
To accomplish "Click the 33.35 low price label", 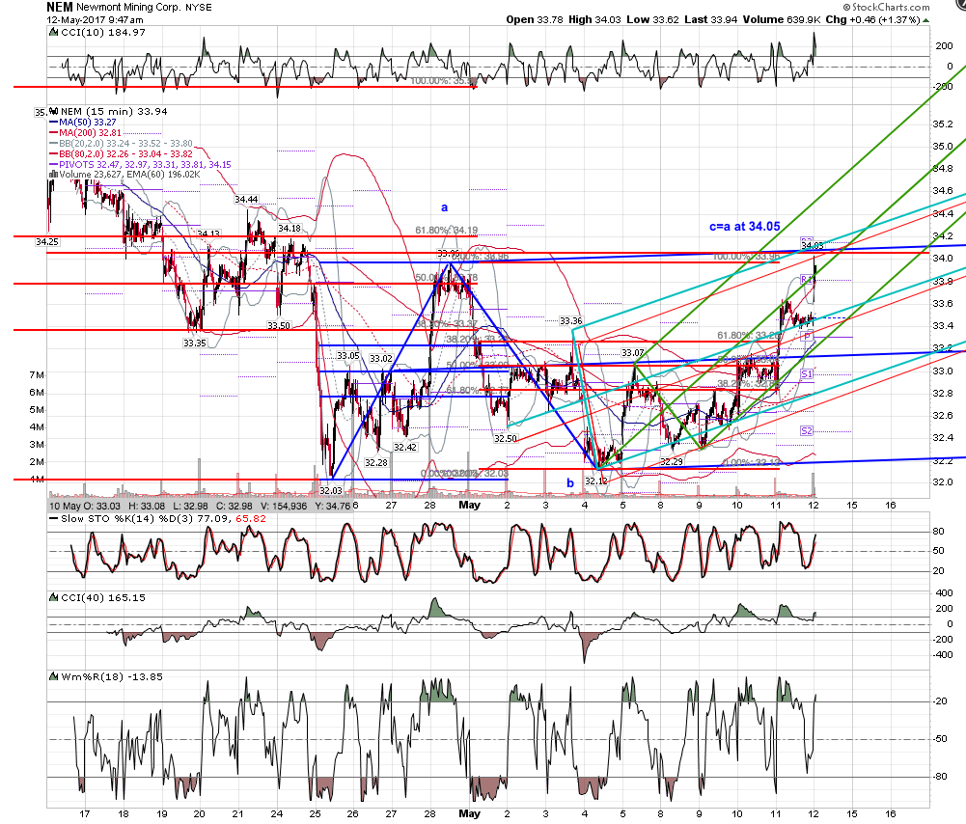I will 195,343.
